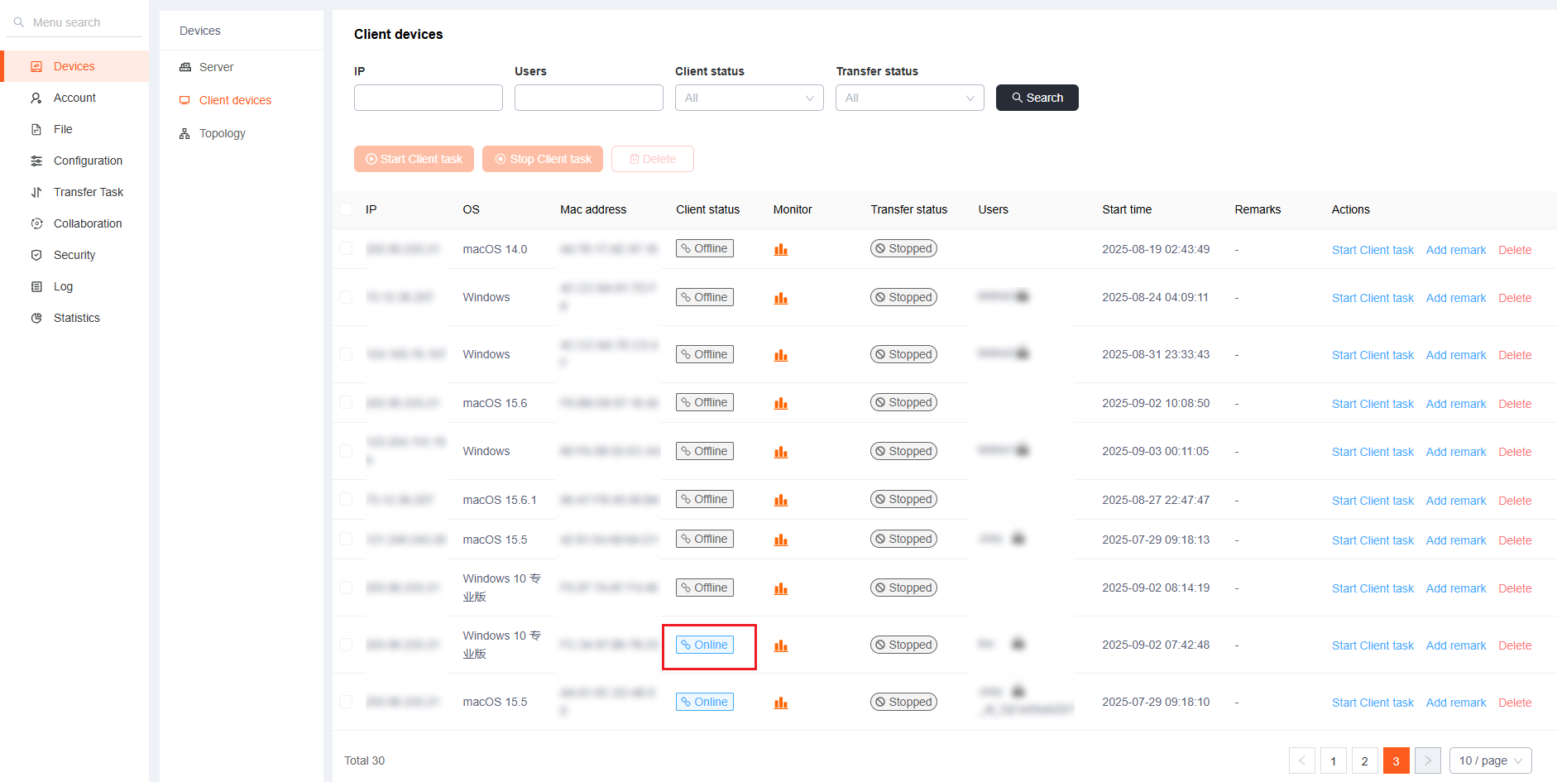This screenshot has width=1557, height=782.
Task: Select the Server icon in Devices submenu
Action: click(184, 67)
